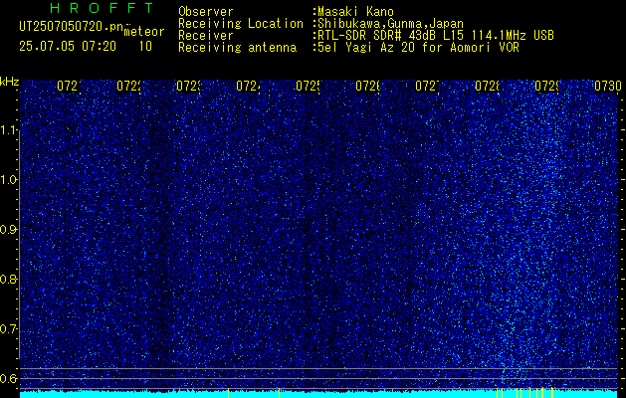Click the 1.1 frequency axis label
Viewport: 626px width, 398px height.
9,129
